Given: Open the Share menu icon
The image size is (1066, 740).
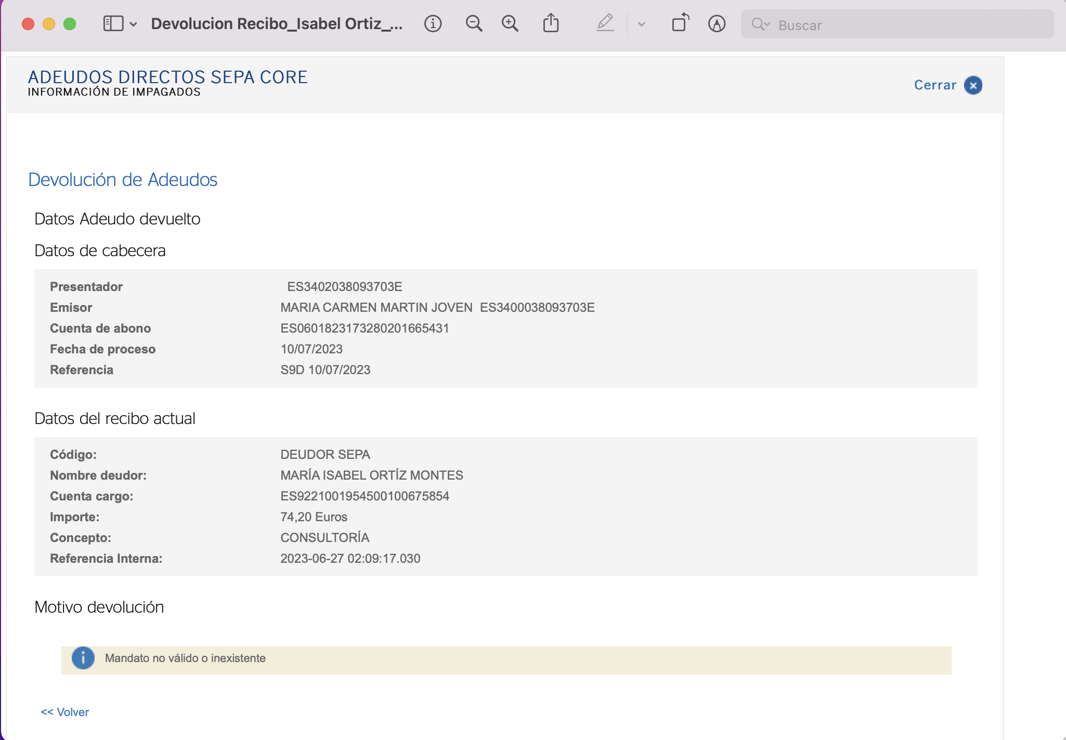Looking at the screenshot, I should (551, 24).
